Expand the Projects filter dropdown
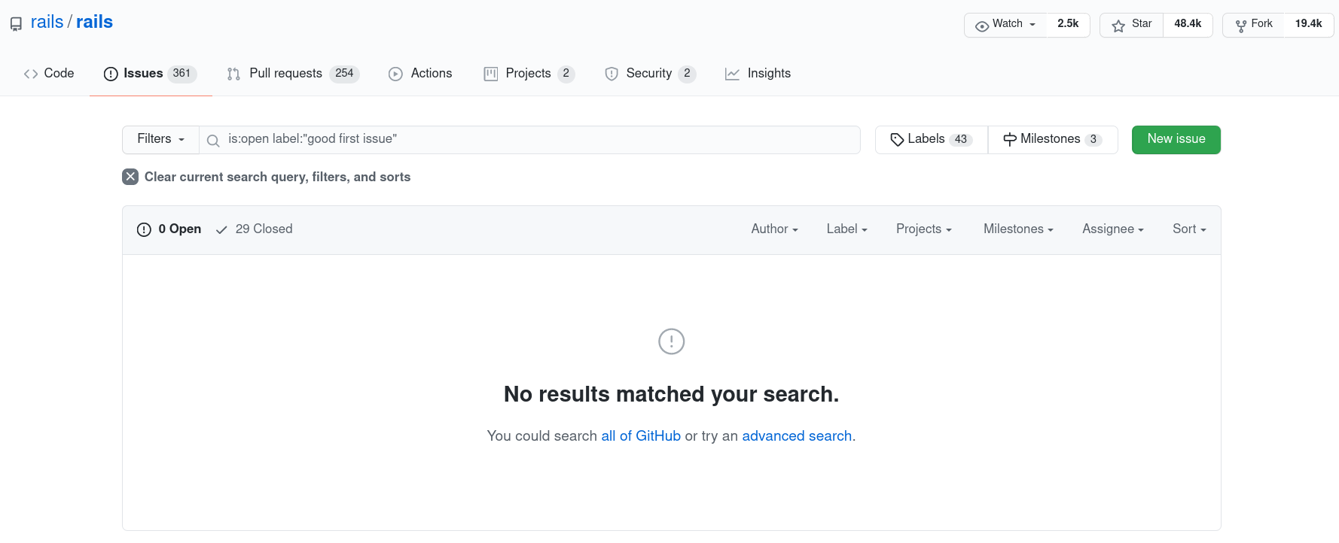 (x=923, y=229)
